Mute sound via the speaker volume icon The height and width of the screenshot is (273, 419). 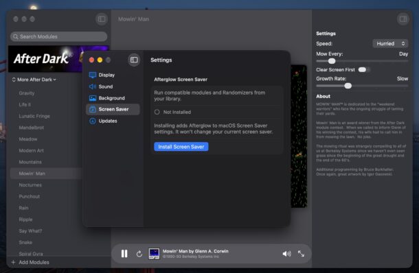(x=286, y=254)
